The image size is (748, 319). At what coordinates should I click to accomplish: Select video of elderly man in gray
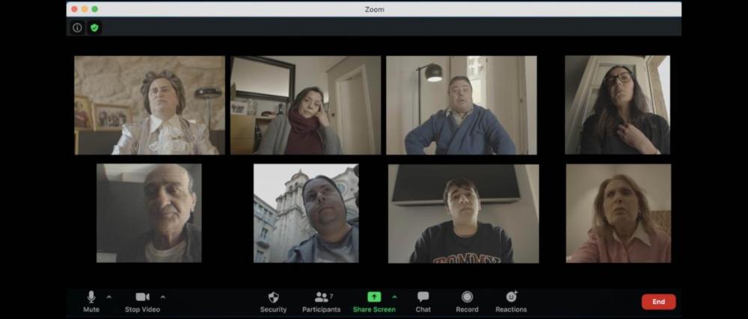(x=149, y=214)
